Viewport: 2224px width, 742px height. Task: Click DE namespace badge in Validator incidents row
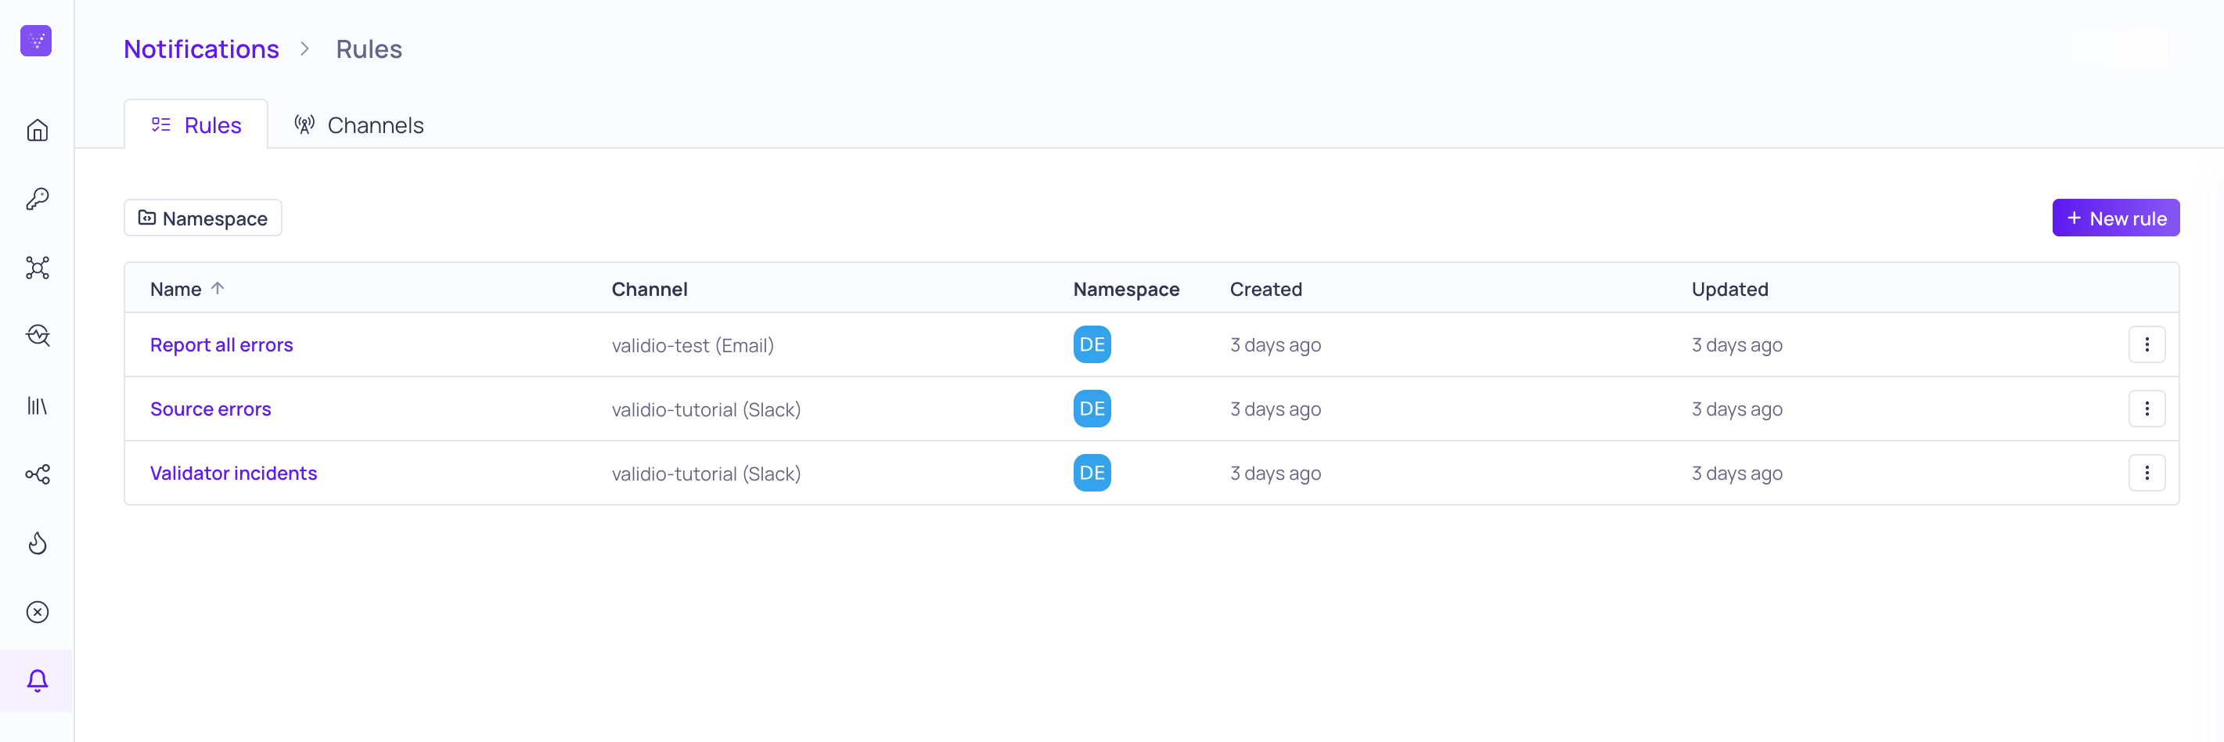point(1092,474)
